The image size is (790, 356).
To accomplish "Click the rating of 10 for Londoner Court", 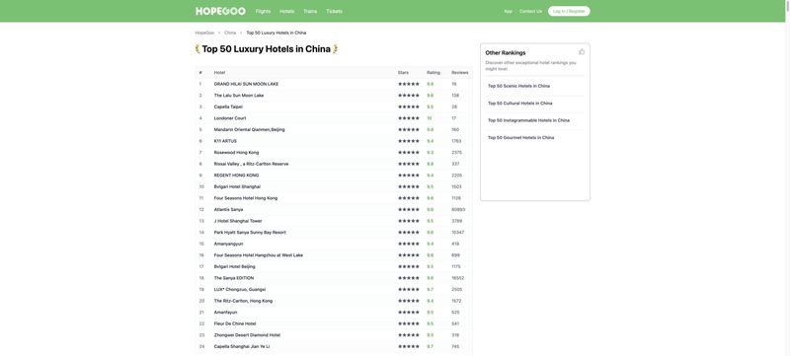I will (430, 118).
